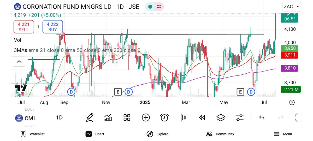Click the purple 3,810 EMA price label
This screenshot has width=313, height=141.
[290, 68]
